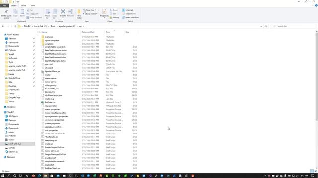Create a New folder from the ribbon
The width and height of the screenshot is (318, 178).
pos(79,14)
